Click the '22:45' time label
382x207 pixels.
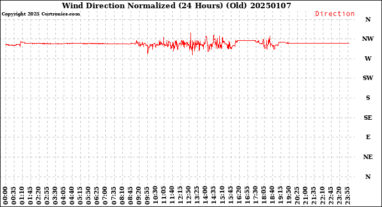coord(331,196)
